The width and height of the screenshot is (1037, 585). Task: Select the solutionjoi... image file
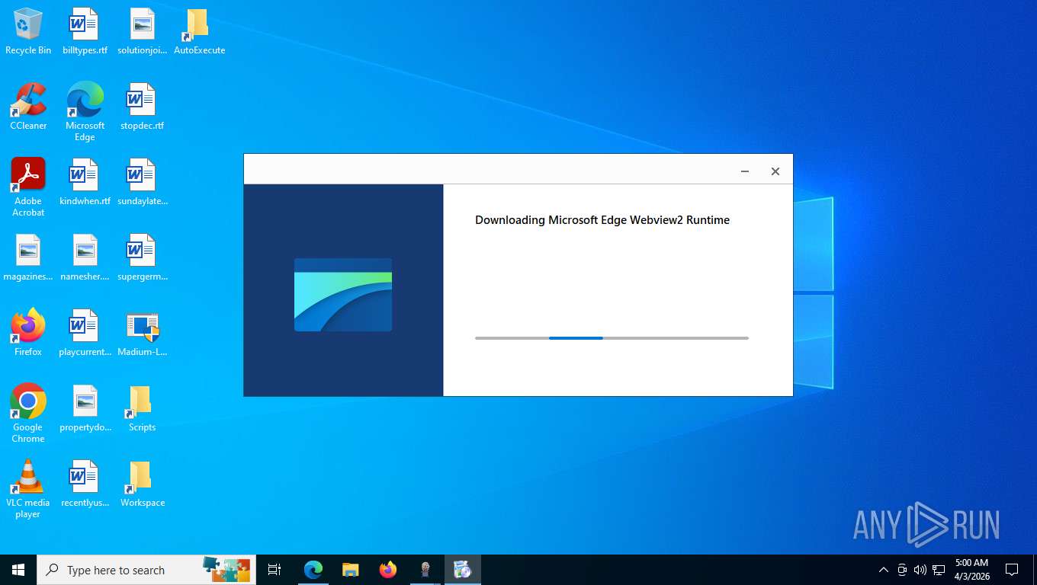coord(142,31)
